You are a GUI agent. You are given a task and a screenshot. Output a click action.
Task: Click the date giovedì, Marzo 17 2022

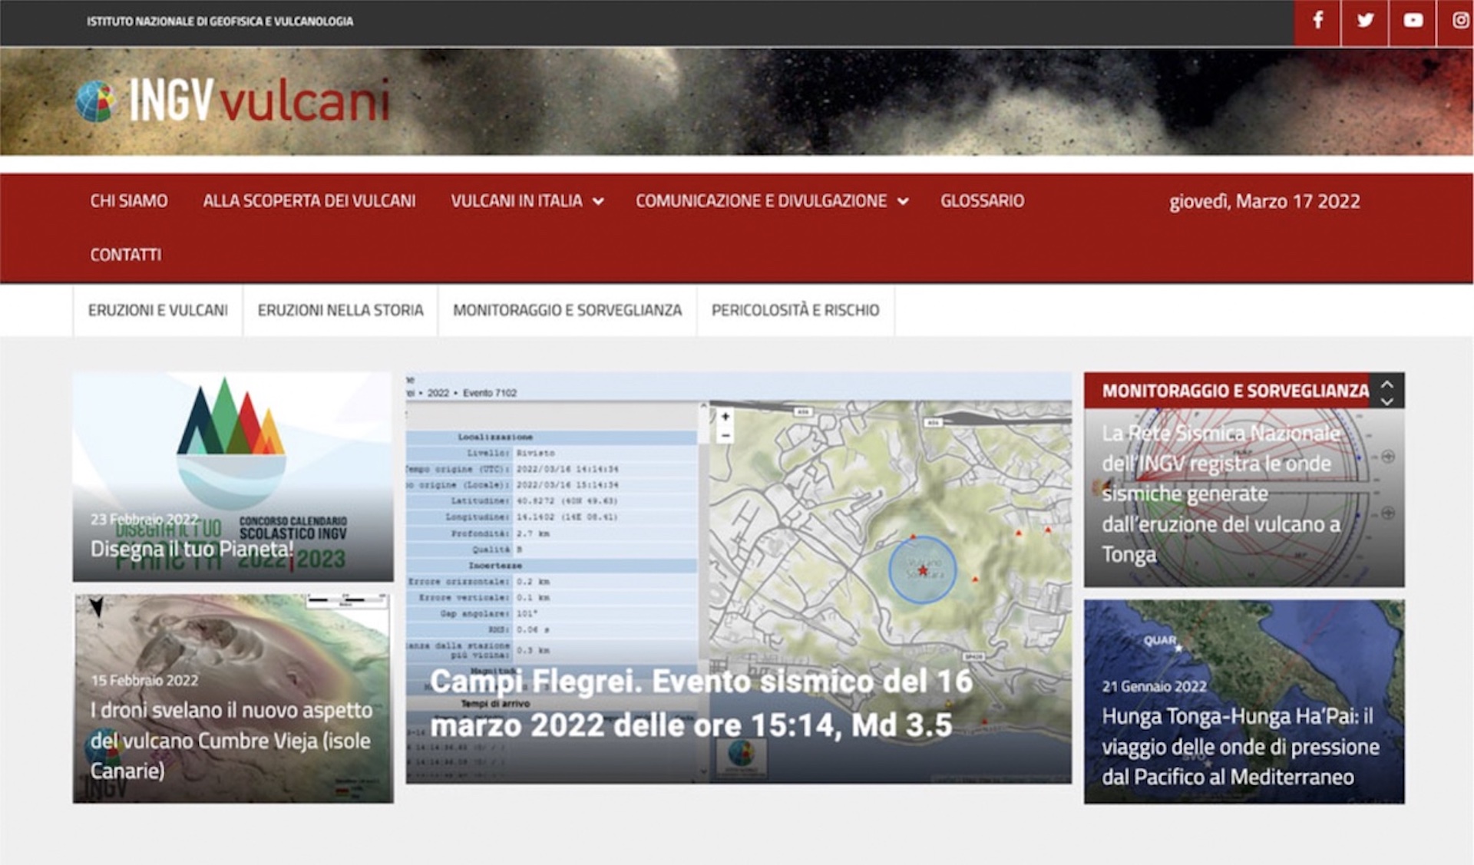(x=1264, y=202)
